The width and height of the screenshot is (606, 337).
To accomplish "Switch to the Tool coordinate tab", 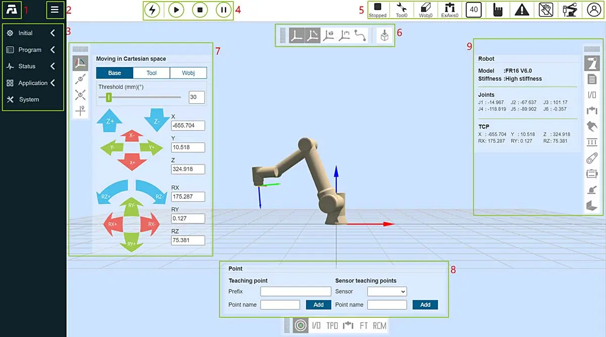I will coord(151,73).
